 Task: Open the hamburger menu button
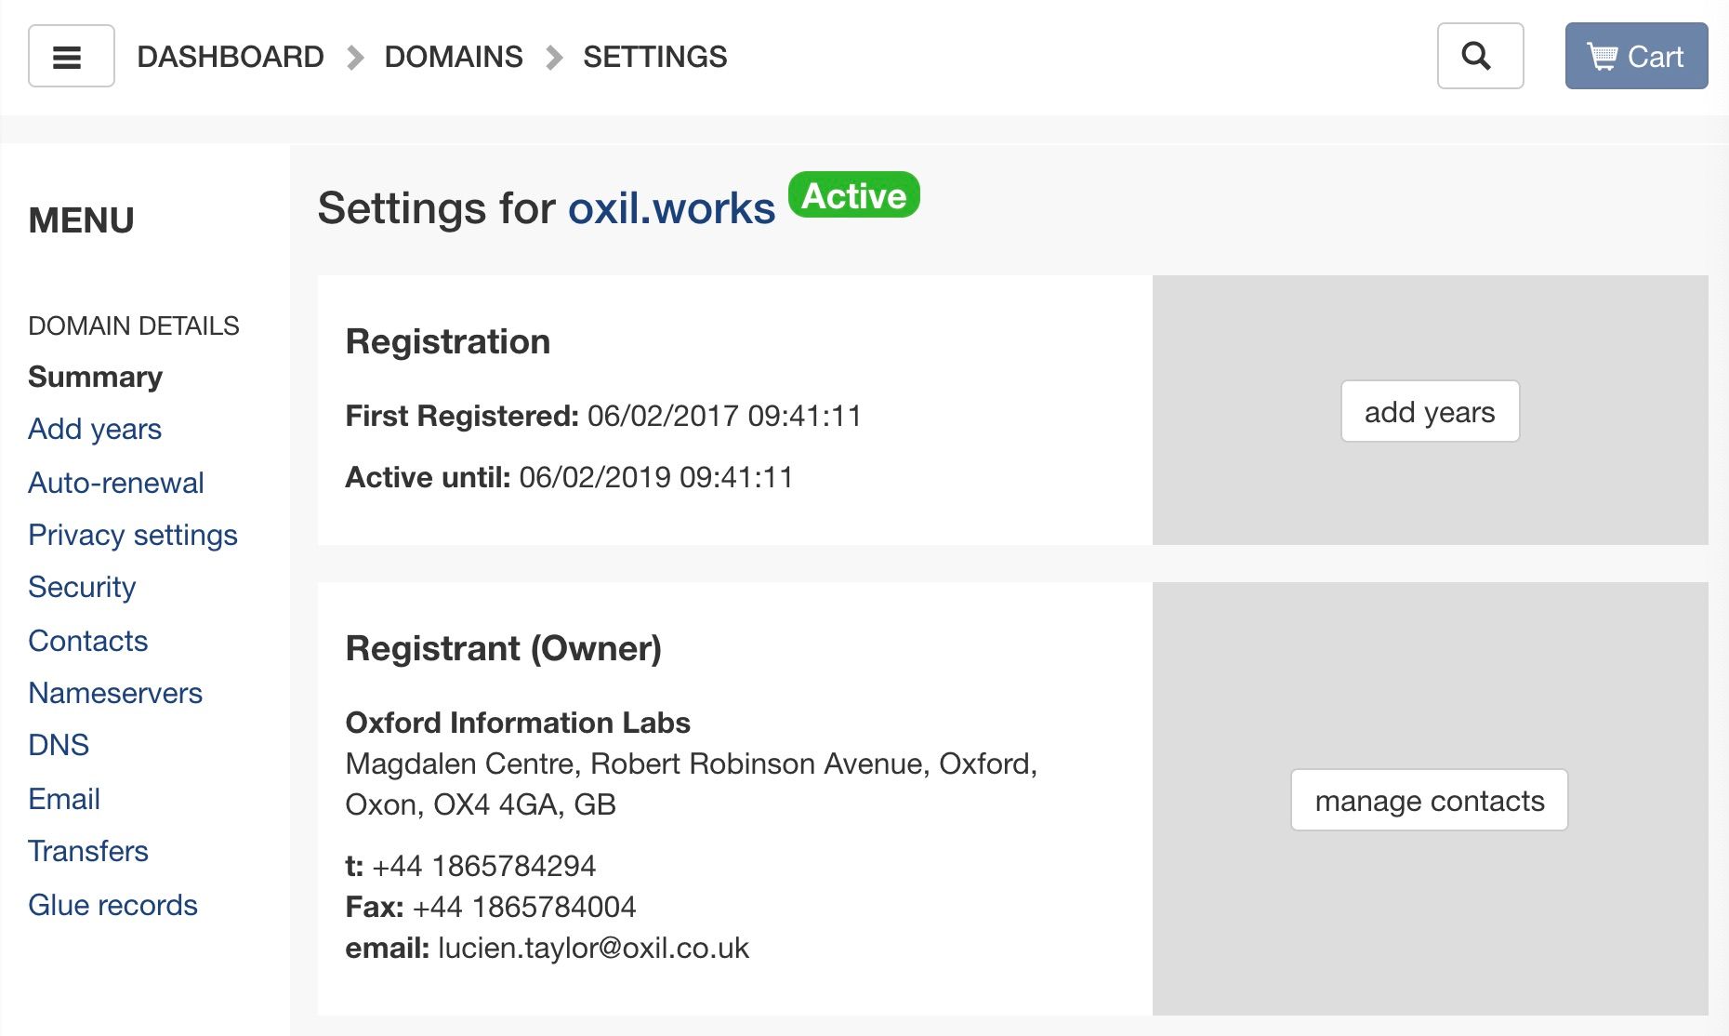[x=71, y=57]
